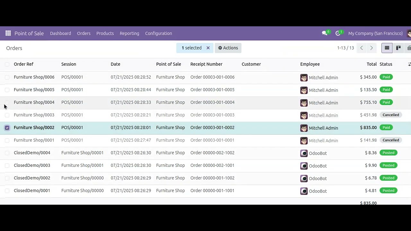Click Cancelled badge of Furniture Shop/0001
Viewport: 411px width, 231px height.
pos(391,140)
